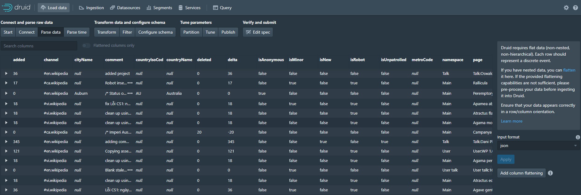
Task: Open the Ingestion view
Action: point(91,8)
